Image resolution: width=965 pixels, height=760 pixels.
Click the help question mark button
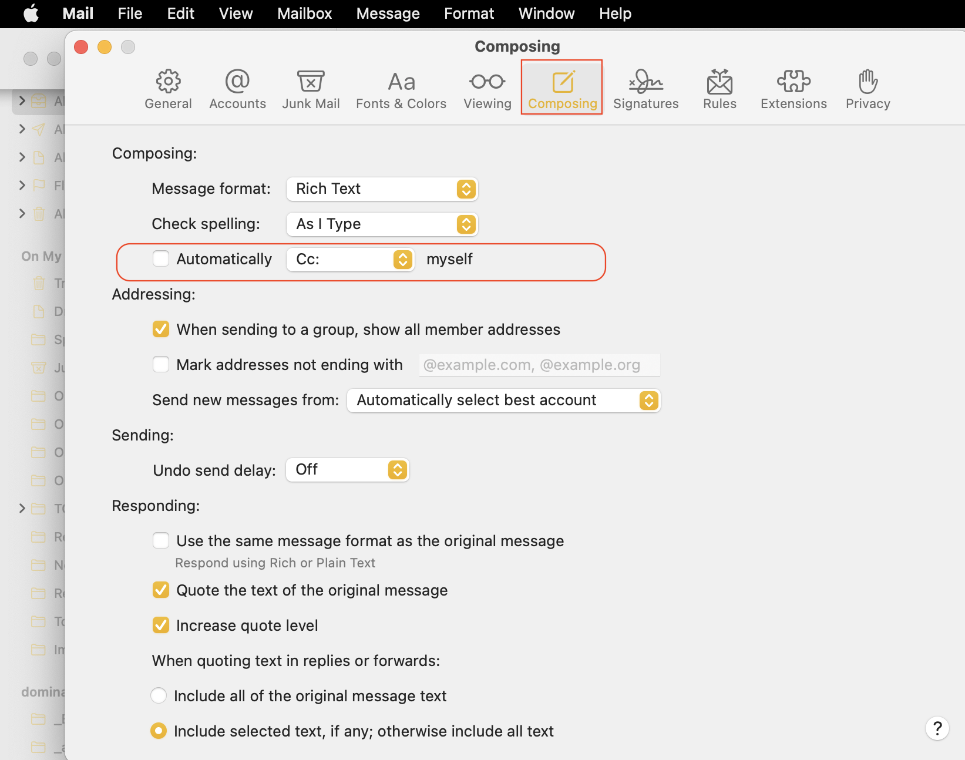click(x=937, y=728)
